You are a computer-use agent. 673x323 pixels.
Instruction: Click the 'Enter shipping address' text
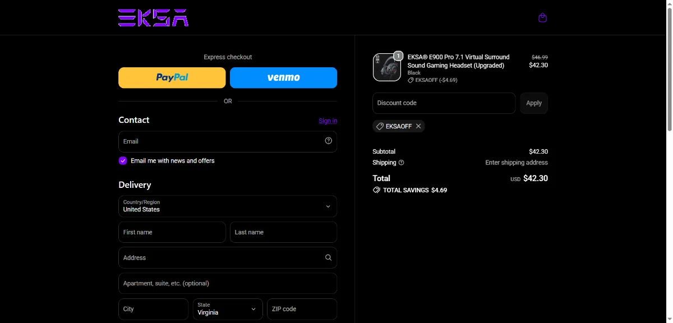[517, 163]
